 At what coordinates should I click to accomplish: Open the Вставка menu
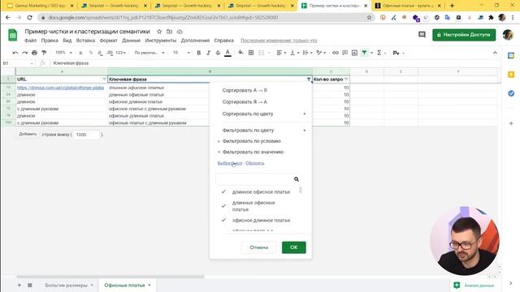pyautogui.click(x=85, y=41)
